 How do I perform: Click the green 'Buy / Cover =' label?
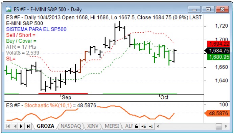pyautogui.click(x=21, y=41)
